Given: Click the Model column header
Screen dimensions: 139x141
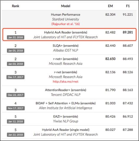Looking at the screenshot, I should (x=66, y=6).
